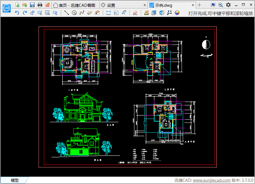
Task: Open a drawing with the folder icon
Action: point(24,5)
